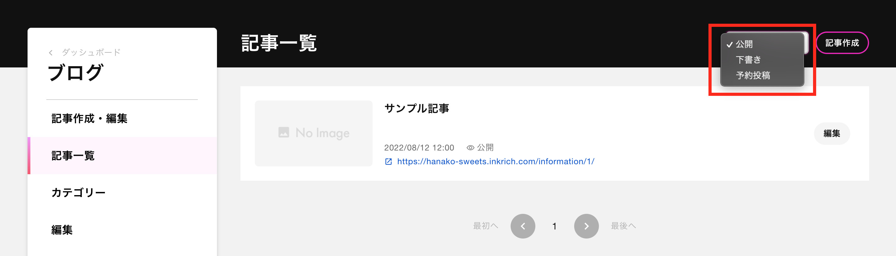The width and height of the screenshot is (896, 256).
Task: Click the サンプル記事 article thumbnail
Action: [x=313, y=134]
